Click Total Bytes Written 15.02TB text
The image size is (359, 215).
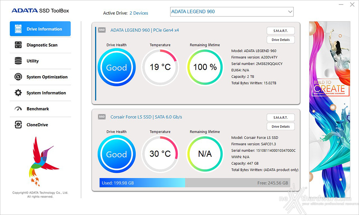(x=254, y=83)
